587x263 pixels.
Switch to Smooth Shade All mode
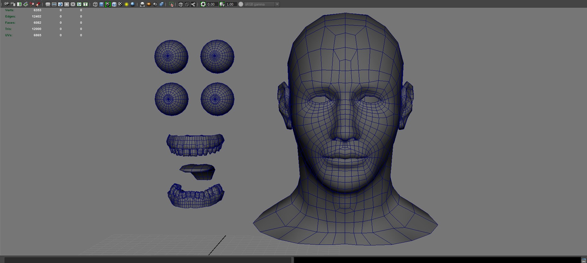(102, 4)
